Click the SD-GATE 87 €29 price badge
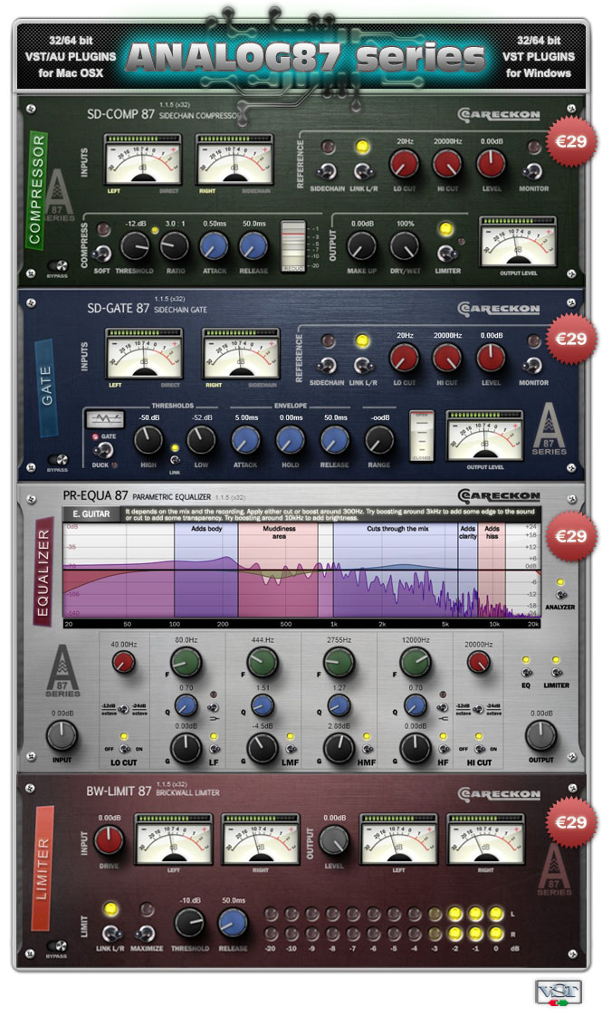 click(571, 339)
